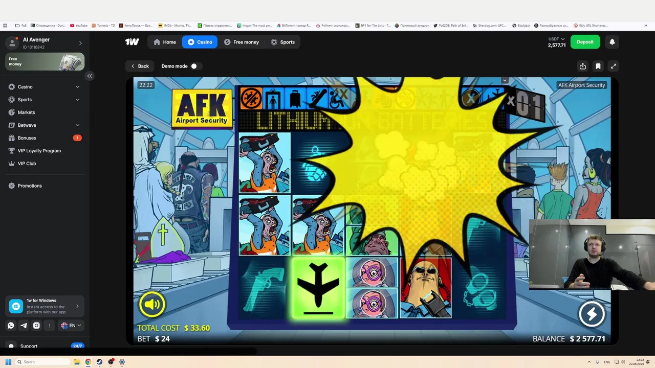Click the Windows taskbar Search field

[43, 362]
